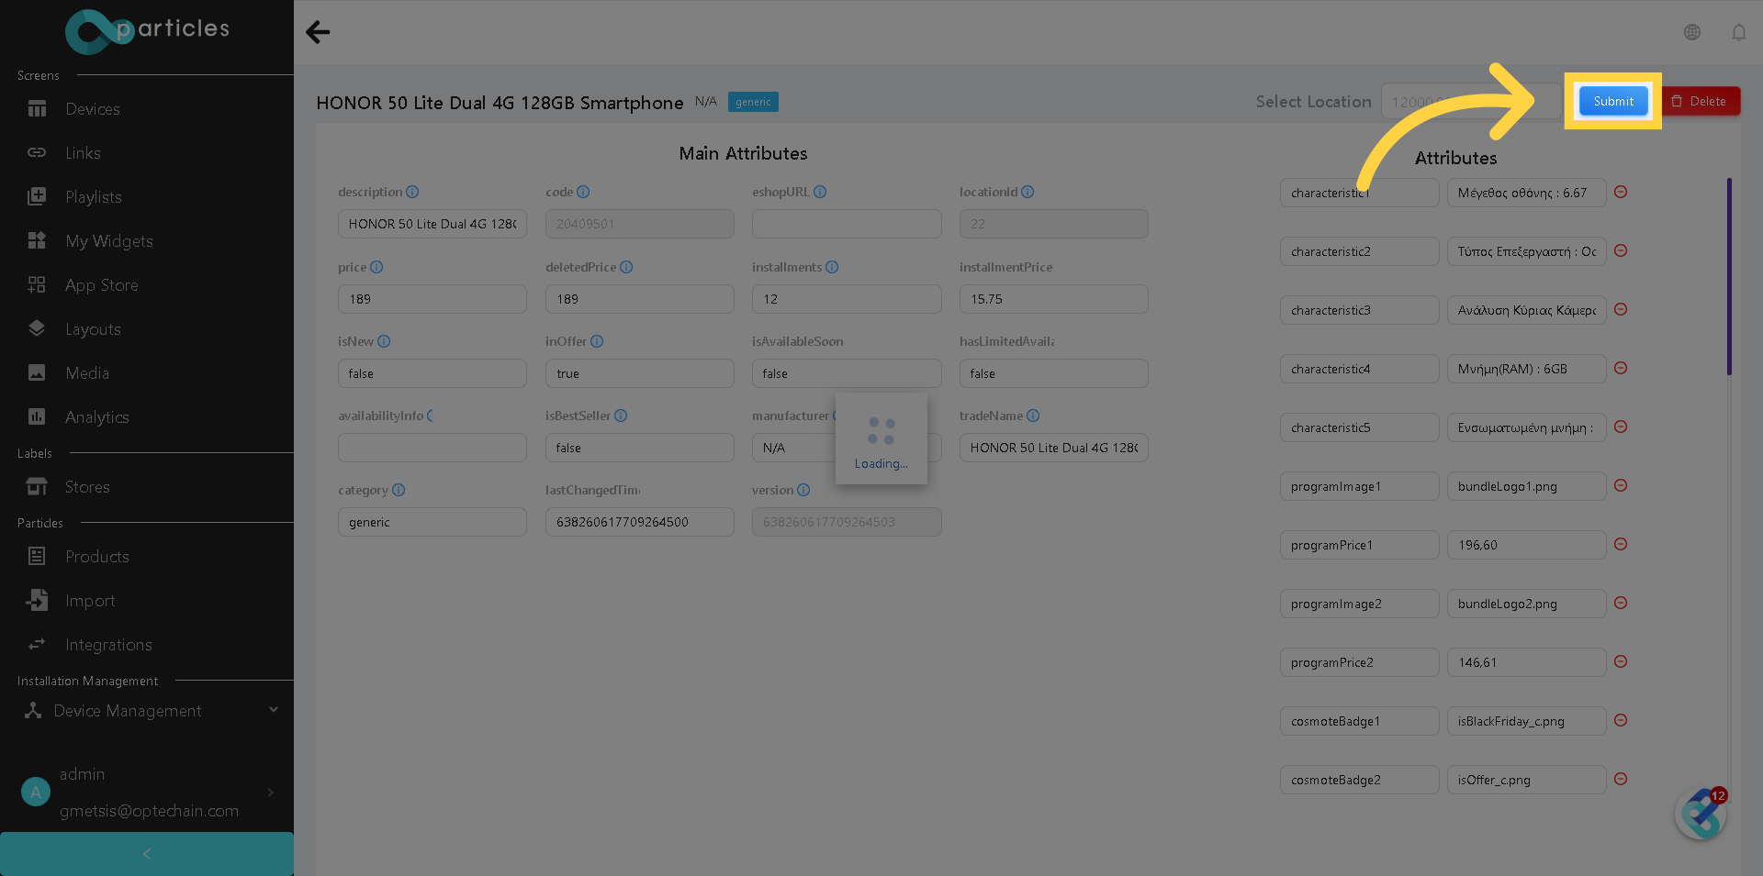Click the back arrow icon
Image resolution: width=1763 pixels, height=876 pixels.
[x=318, y=32]
